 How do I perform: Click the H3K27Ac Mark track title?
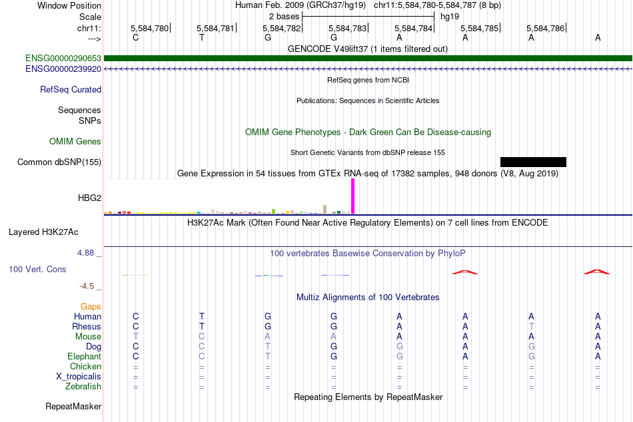[368, 223]
